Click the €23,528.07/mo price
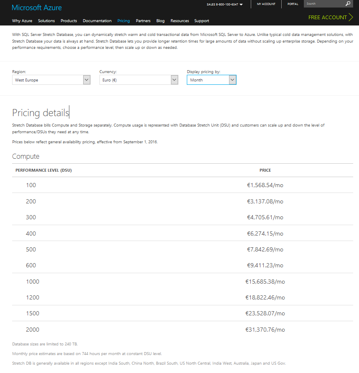Screen dimensions: 359x373 pyautogui.click(x=265, y=313)
